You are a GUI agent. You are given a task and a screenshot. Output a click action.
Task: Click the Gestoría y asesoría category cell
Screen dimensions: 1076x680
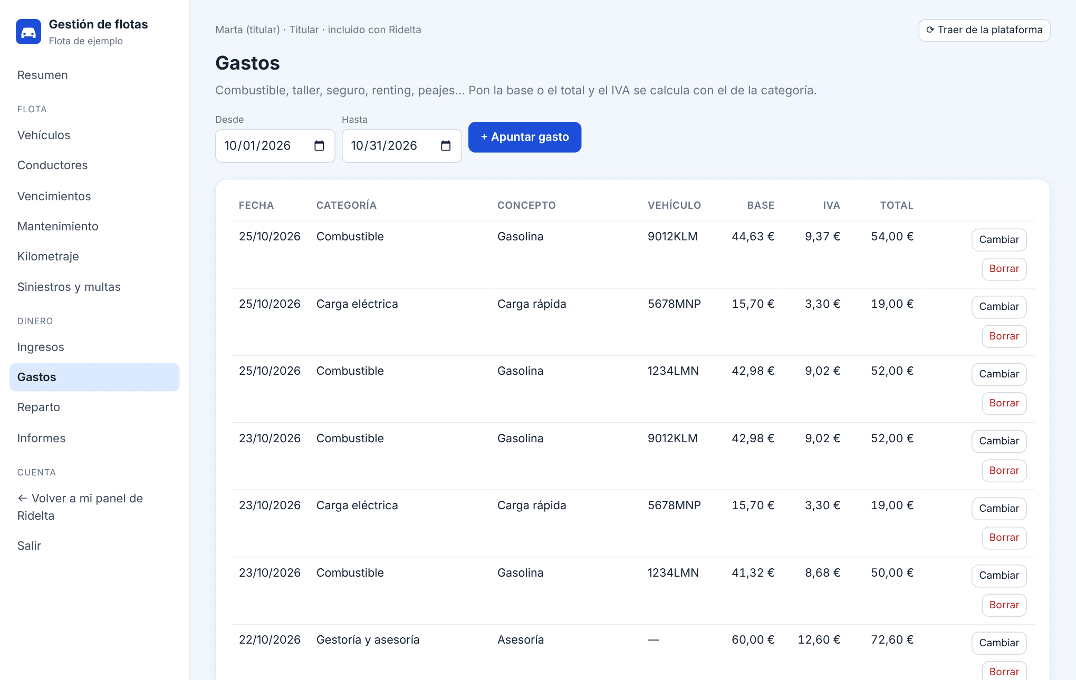point(368,640)
